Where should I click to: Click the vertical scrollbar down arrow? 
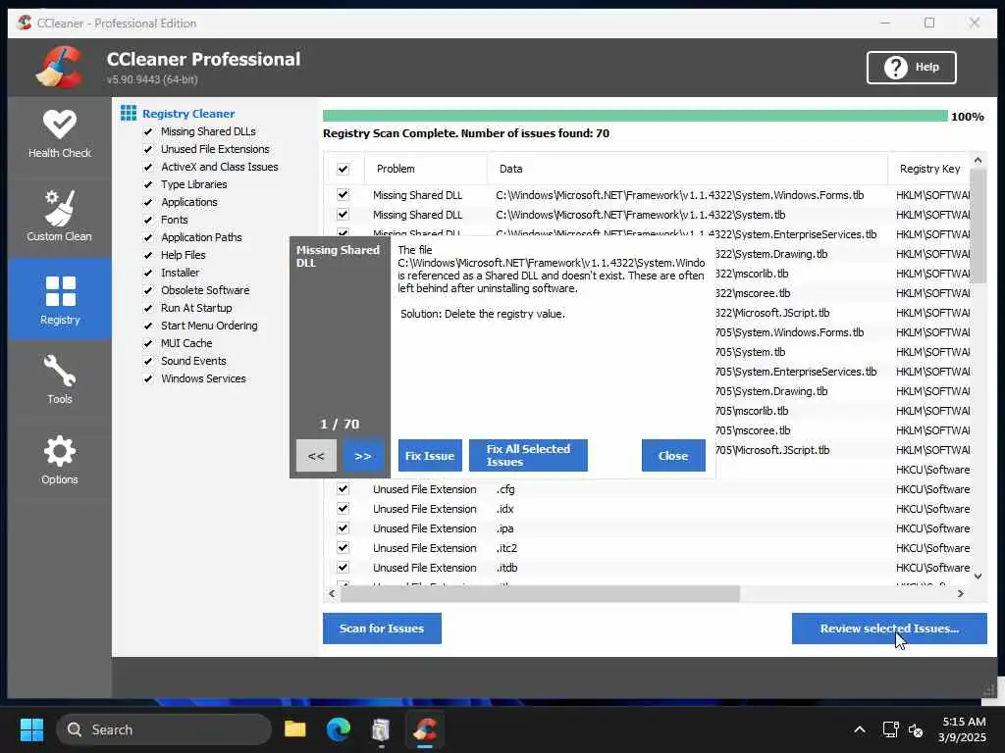979,577
